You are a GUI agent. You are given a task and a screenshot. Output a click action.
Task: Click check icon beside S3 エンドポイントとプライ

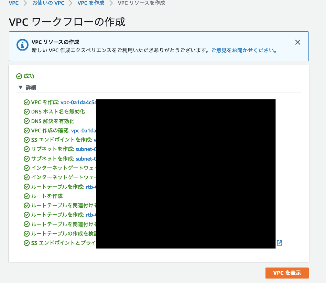[26, 243]
